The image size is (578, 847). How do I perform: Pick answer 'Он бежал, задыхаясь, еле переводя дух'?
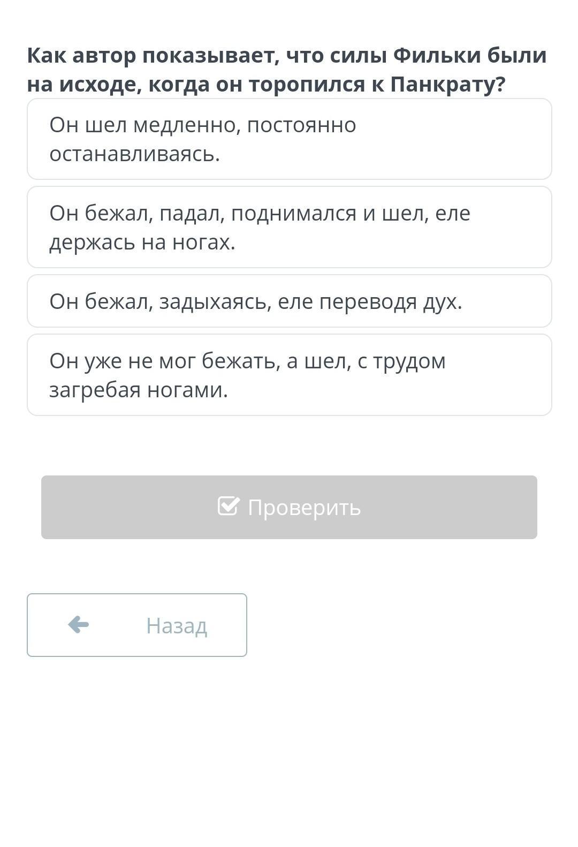tap(289, 301)
